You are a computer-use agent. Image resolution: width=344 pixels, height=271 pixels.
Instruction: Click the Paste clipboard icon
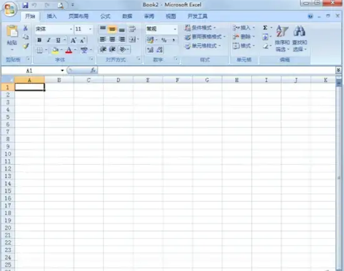click(12, 31)
